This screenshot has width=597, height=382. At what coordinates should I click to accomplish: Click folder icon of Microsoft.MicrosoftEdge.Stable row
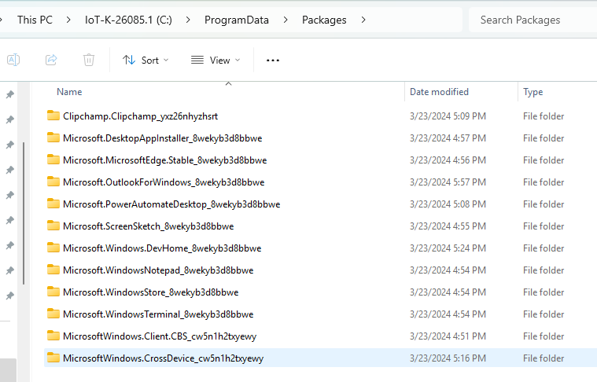(x=53, y=160)
